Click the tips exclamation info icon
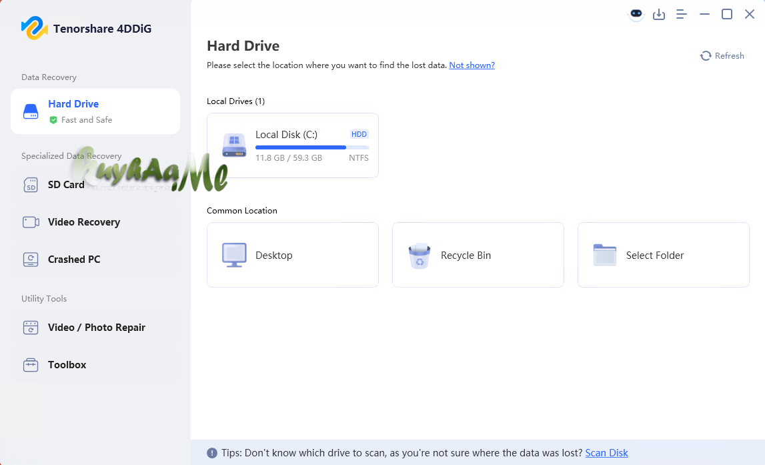The width and height of the screenshot is (765, 465). [x=211, y=453]
